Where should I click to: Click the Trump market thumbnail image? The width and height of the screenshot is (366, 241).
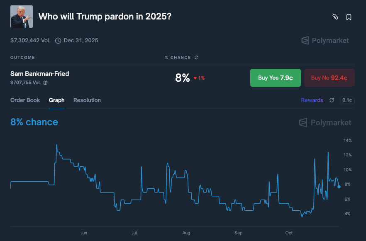pyautogui.click(x=22, y=17)
